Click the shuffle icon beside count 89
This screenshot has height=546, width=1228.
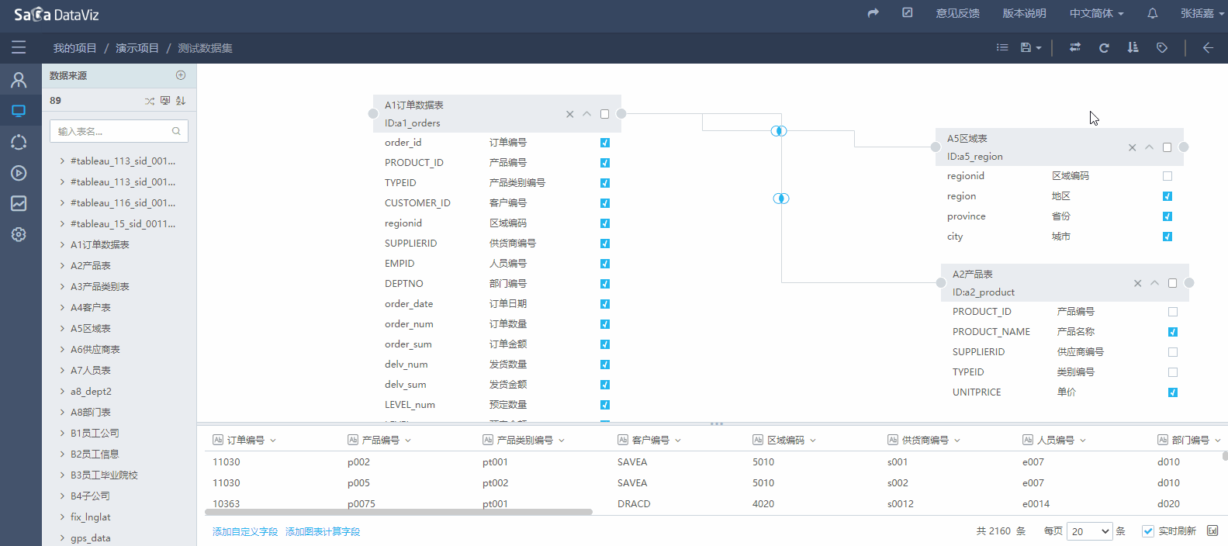point(150,101)
